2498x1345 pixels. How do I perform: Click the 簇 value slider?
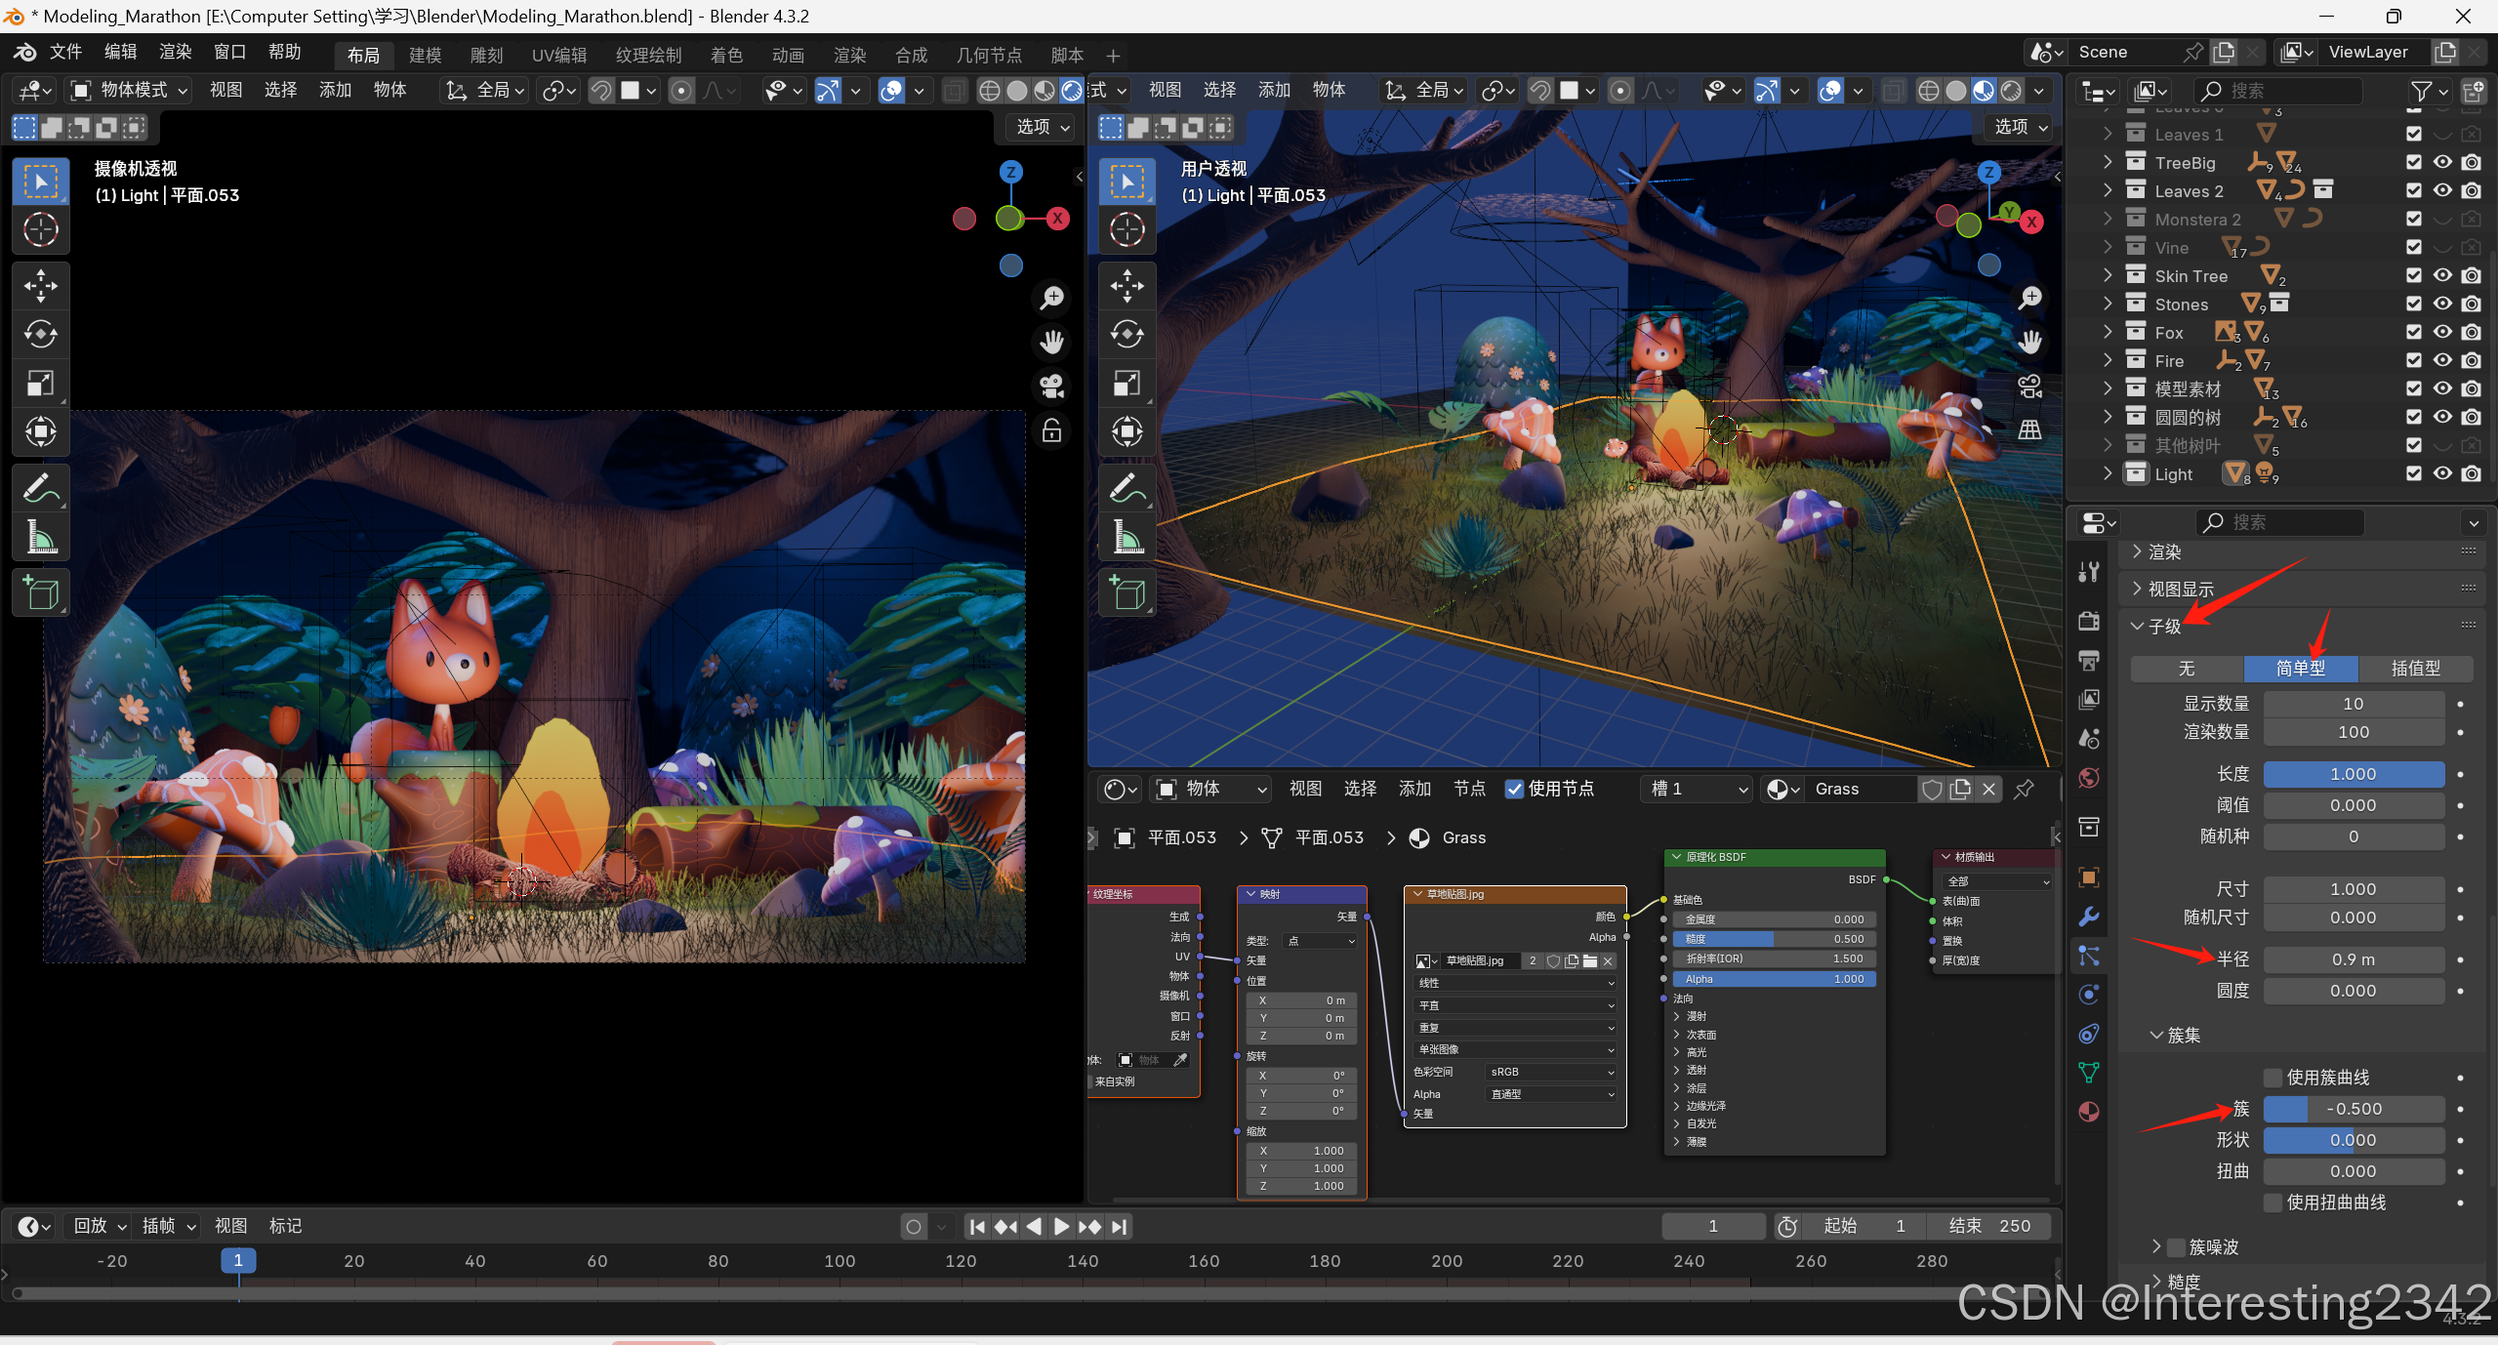tap(2353, 1109)
